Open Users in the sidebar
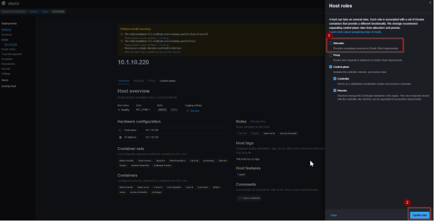The width and height of the screenshot is (434, 221). coord(5,80)
